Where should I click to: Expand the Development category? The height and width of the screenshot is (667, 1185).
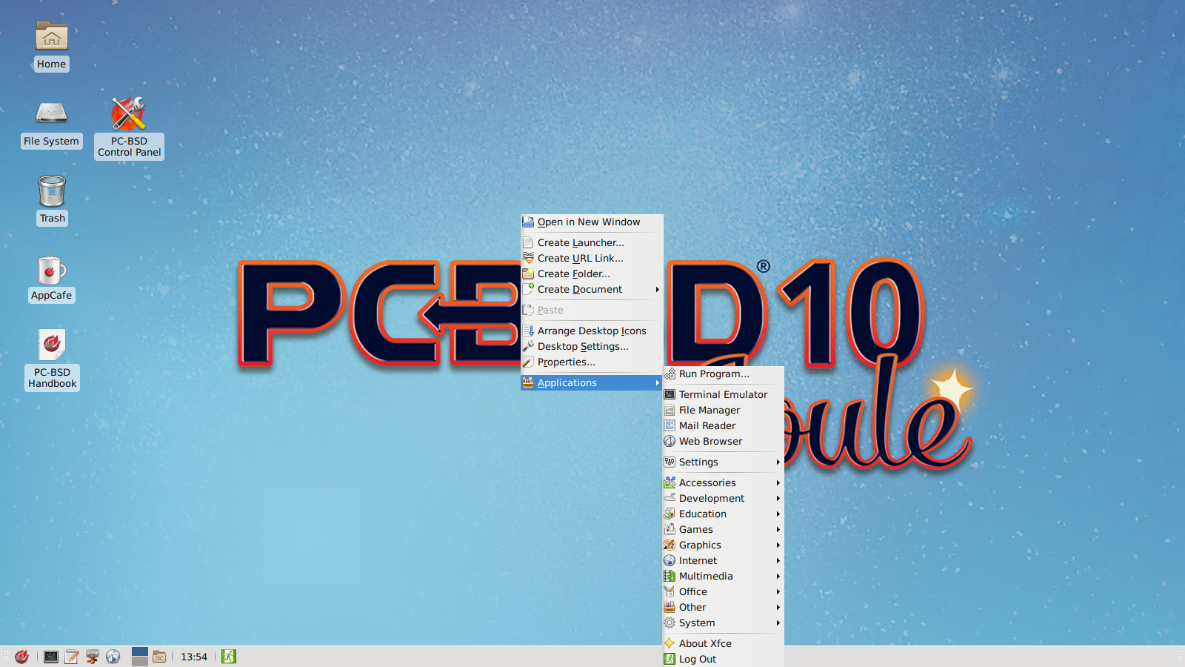(723, 498)
